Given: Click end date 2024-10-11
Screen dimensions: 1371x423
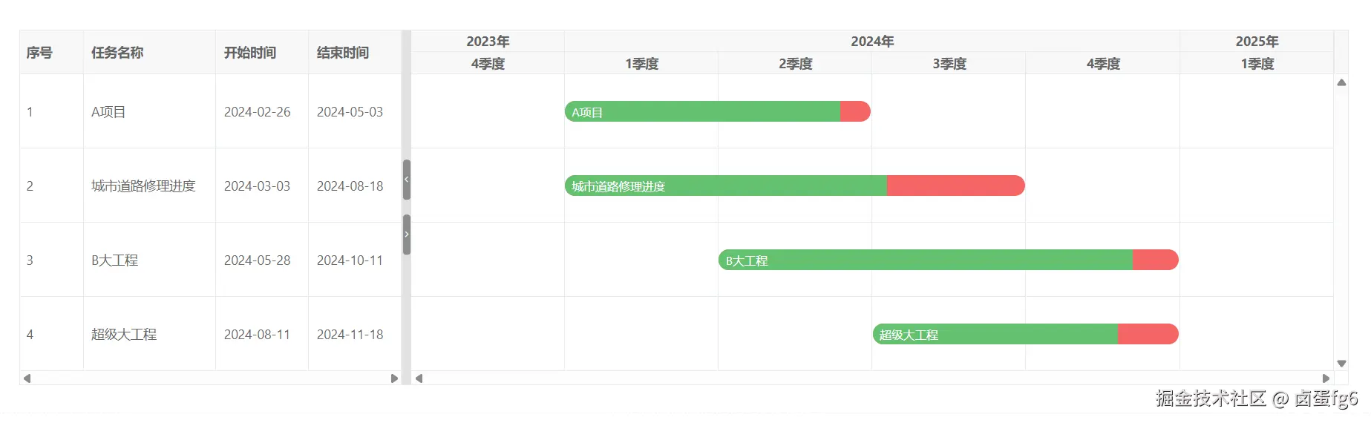Looking at the screenshot, I should [x=350, y=260].
